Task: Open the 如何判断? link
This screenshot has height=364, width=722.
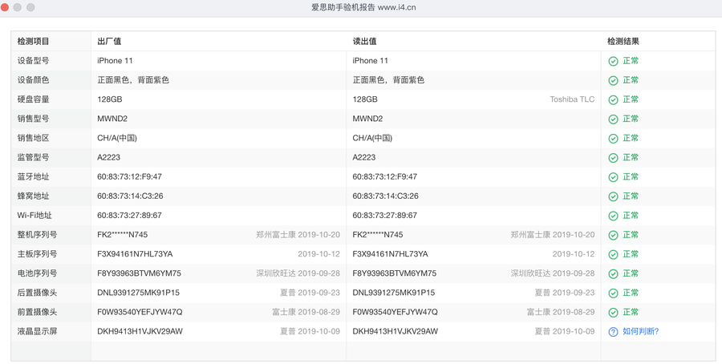Action: coord(641,331)
